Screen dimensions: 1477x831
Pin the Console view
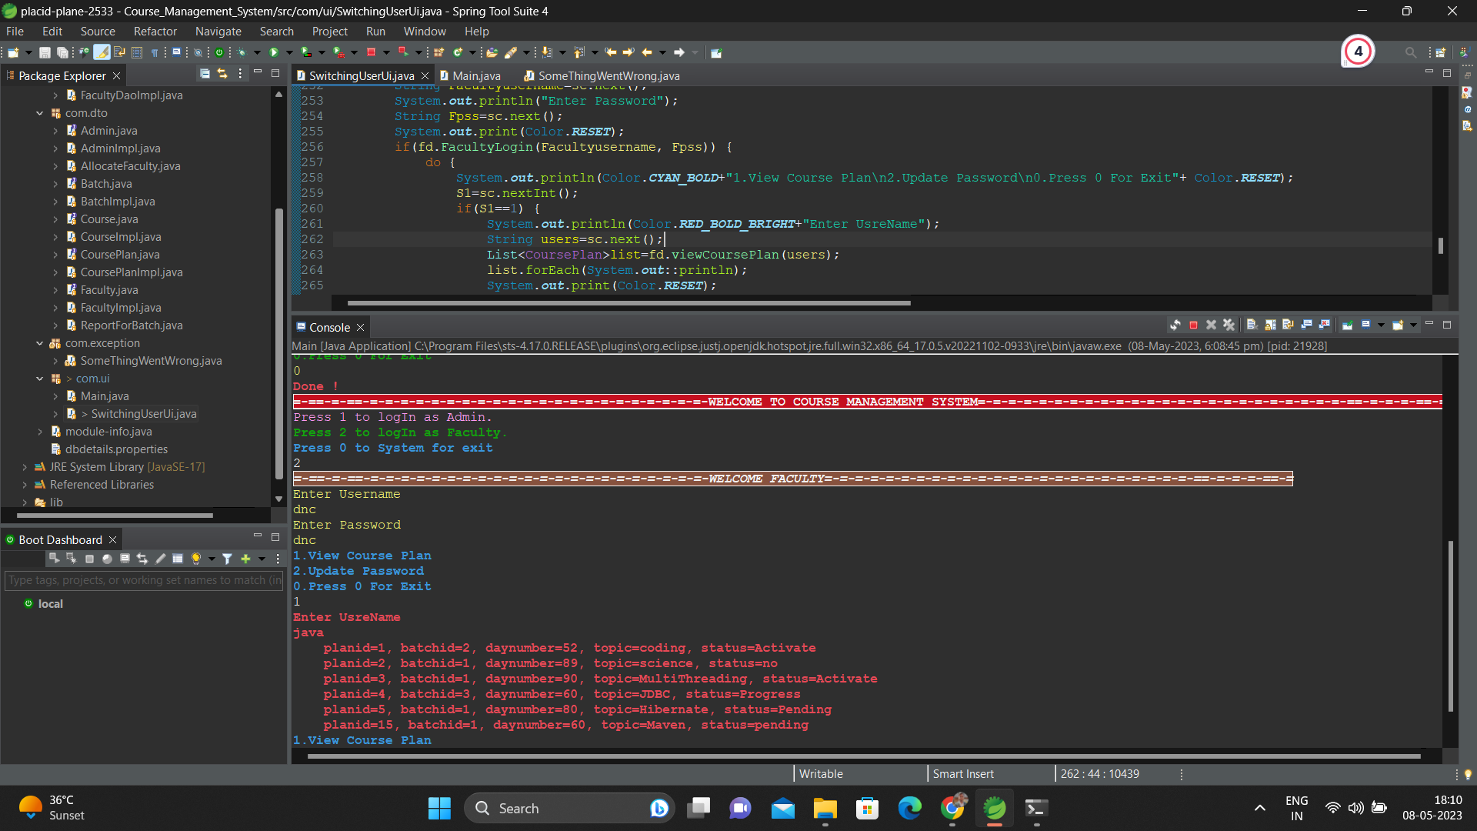pyautogui.click(x=1347, y=325)
